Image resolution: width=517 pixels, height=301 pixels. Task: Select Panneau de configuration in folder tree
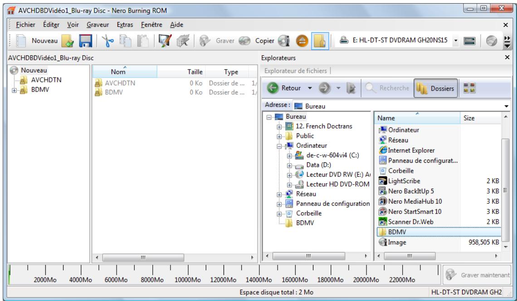(333, 204)
